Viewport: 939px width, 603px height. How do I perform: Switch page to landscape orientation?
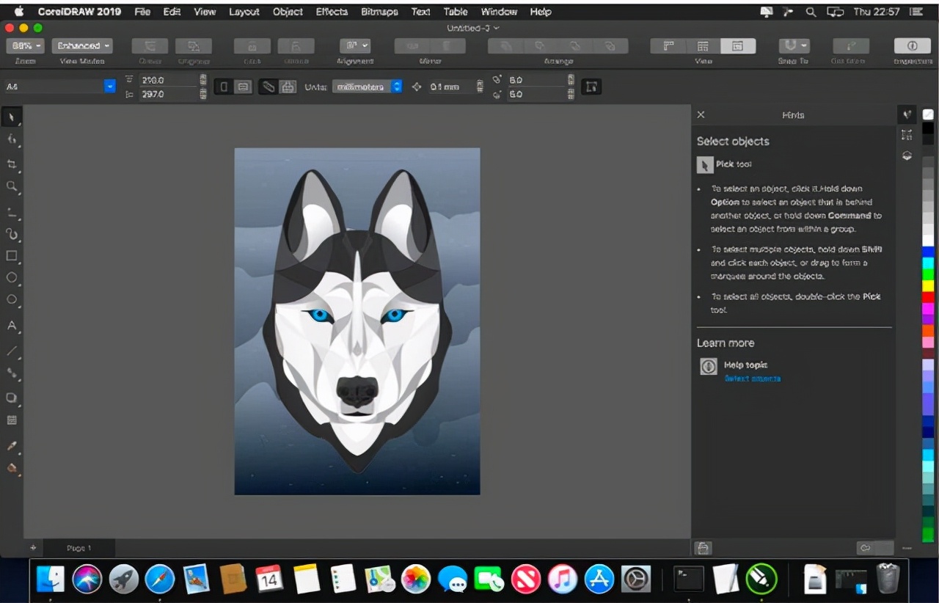[x=244, y=87]
